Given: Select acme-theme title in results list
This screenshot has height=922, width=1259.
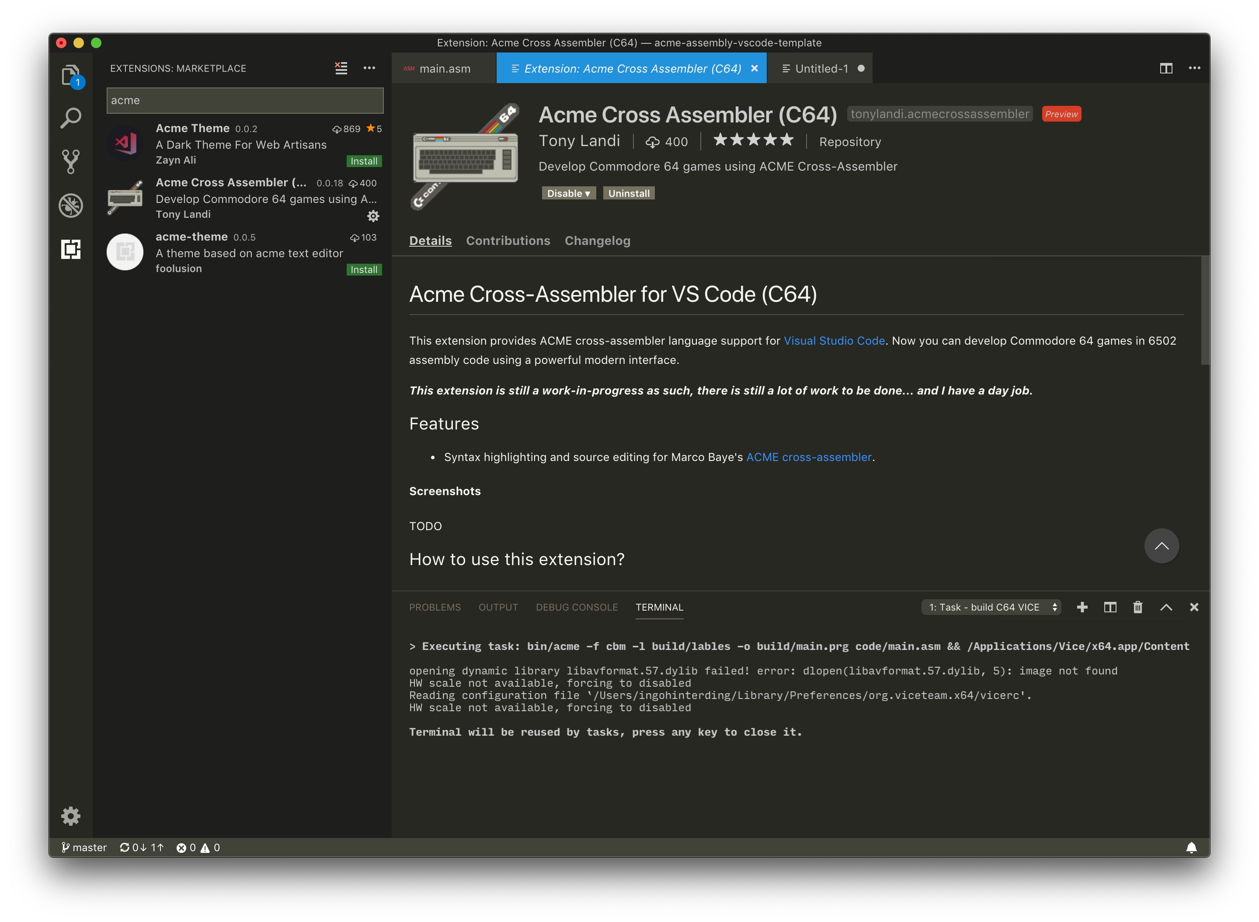Looking at the screenshot, I should (x=191, y=237).
